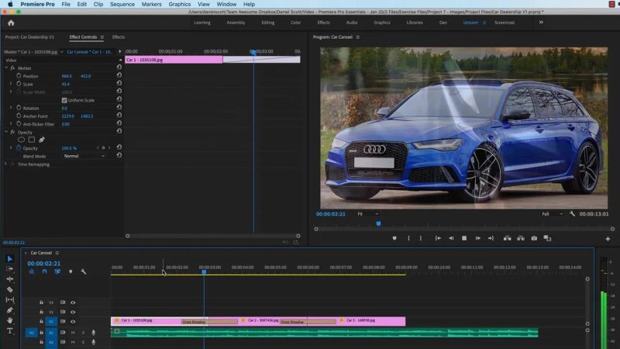Solo the A1 audio track

coord(83,333)
